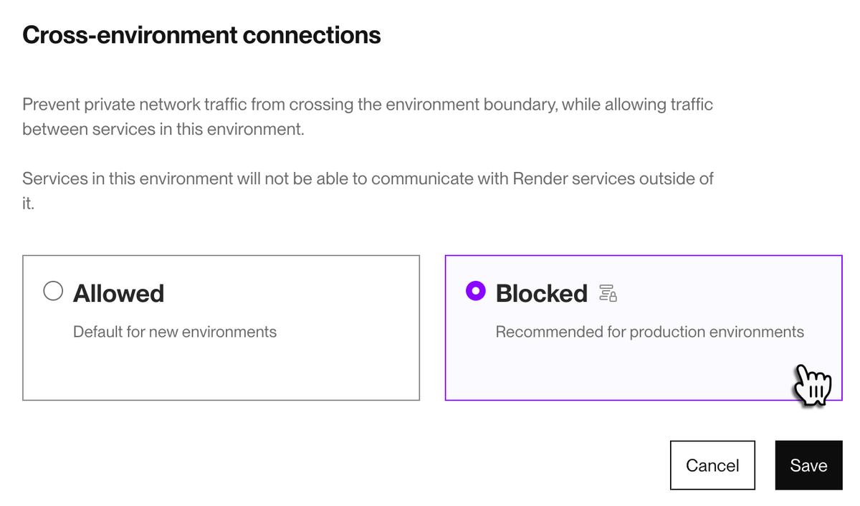Click the Allowed label text
This screenshot has width=860, height=506.
pyautogui.click(x=118, y=292)
